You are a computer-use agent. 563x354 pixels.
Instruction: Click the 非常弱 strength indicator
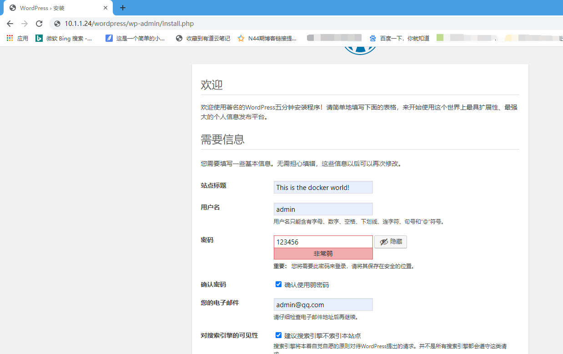(323, 254)
